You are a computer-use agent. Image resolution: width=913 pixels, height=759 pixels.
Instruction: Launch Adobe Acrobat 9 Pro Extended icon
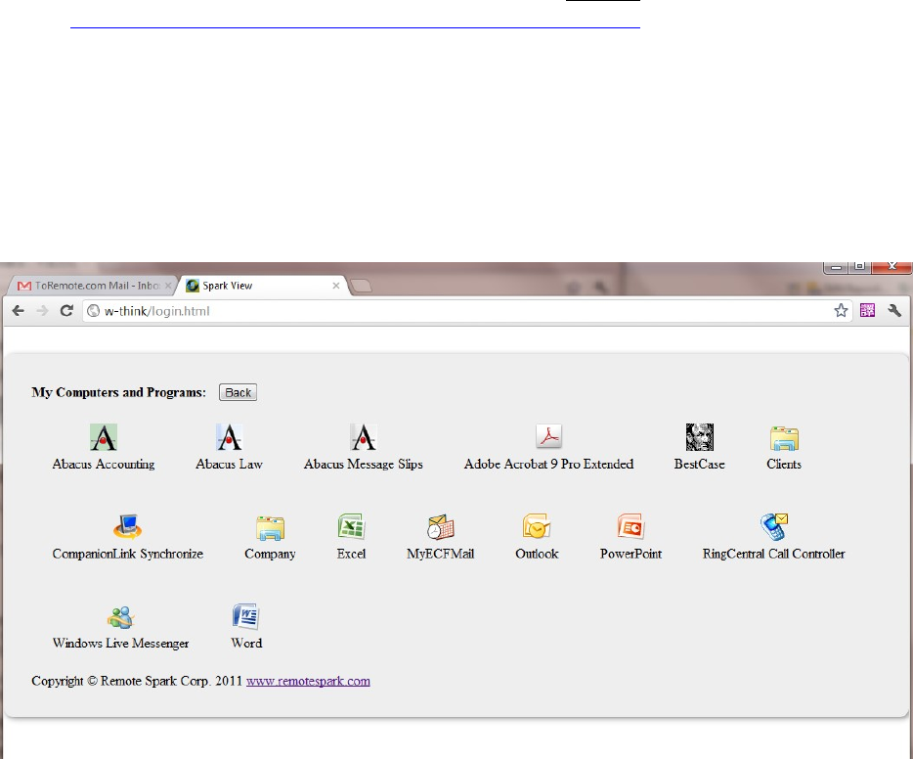pyautogui.click(x=548, y=436)
